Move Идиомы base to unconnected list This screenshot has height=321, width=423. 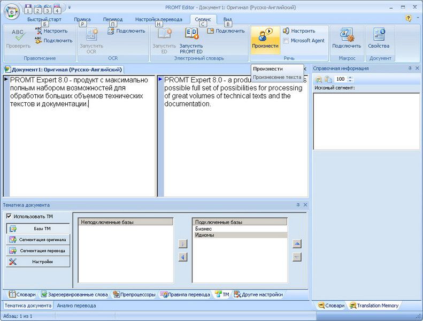183,257
